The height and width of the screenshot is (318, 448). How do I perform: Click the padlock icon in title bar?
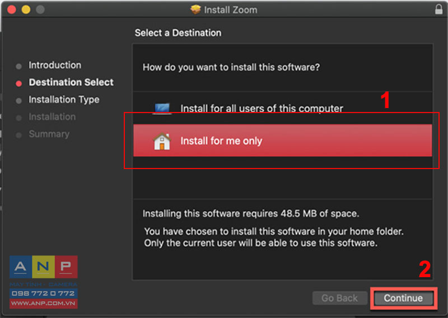tap(438, 9)
